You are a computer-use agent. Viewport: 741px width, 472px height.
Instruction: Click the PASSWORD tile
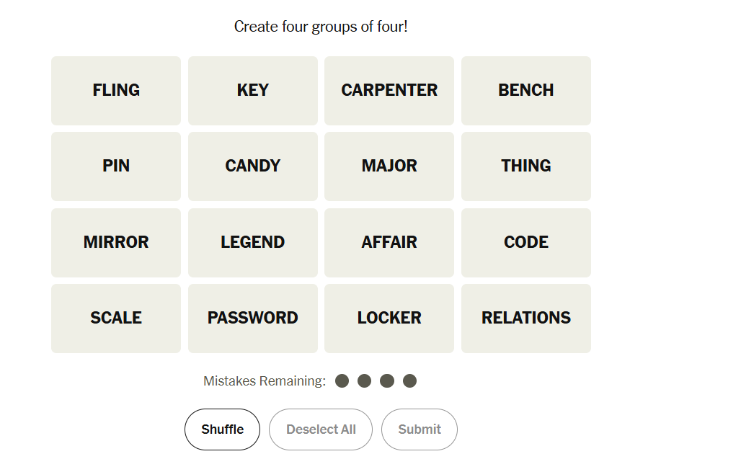[253, 319]
